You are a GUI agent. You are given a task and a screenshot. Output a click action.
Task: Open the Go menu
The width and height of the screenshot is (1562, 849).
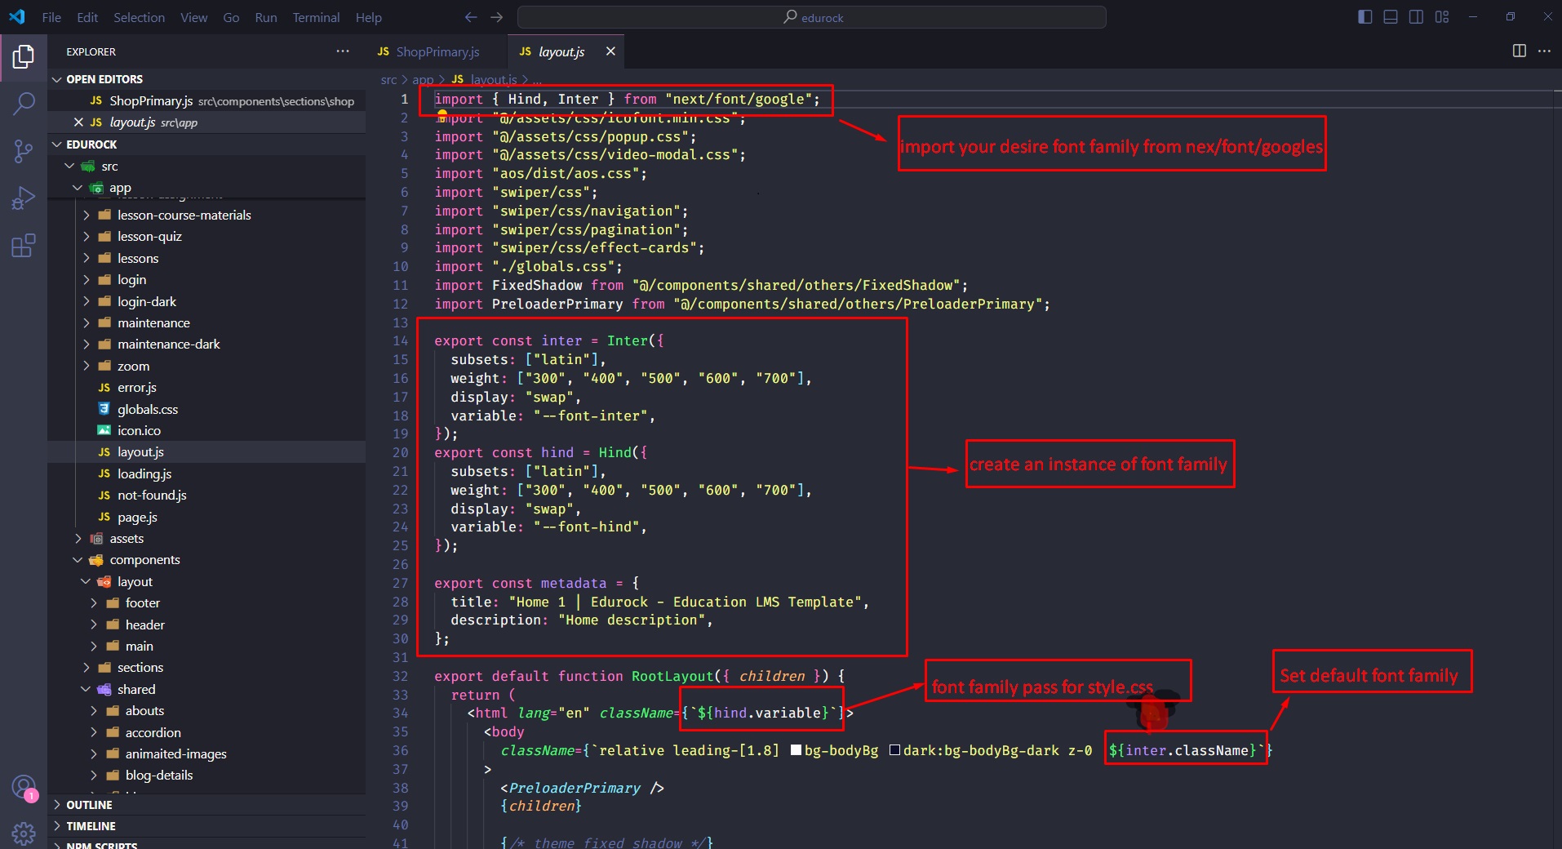click(231, 17)
